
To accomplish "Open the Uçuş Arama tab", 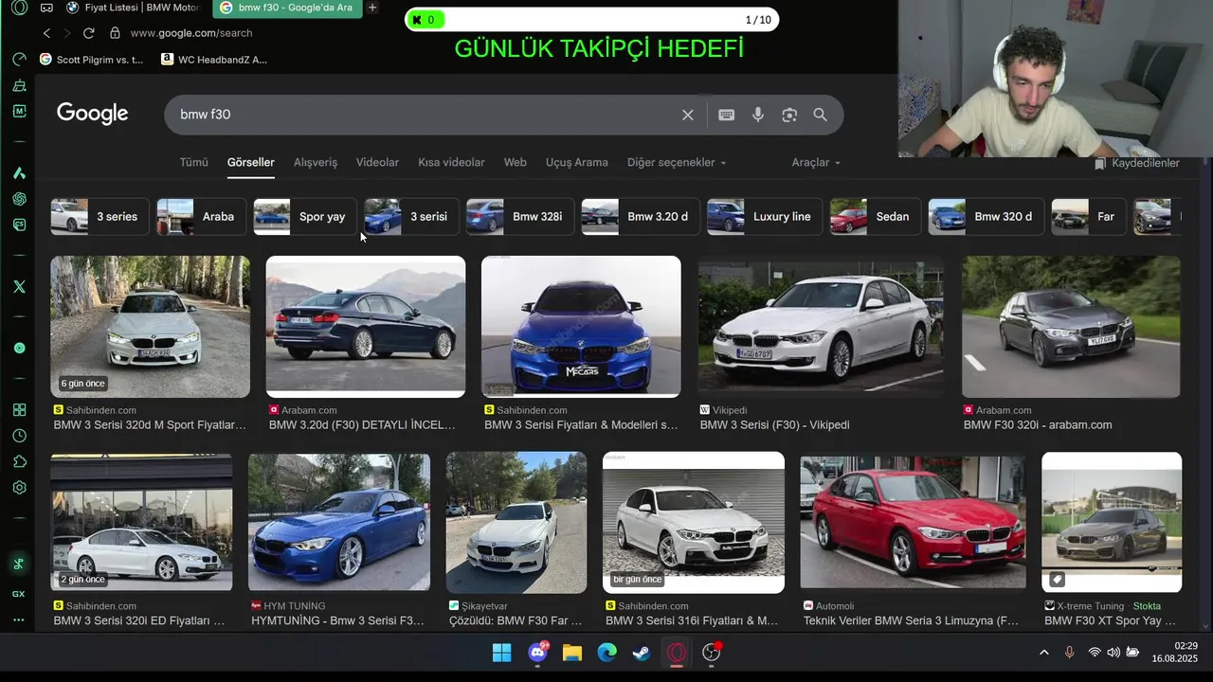I will pyautogui.click(x=577, y=162).
